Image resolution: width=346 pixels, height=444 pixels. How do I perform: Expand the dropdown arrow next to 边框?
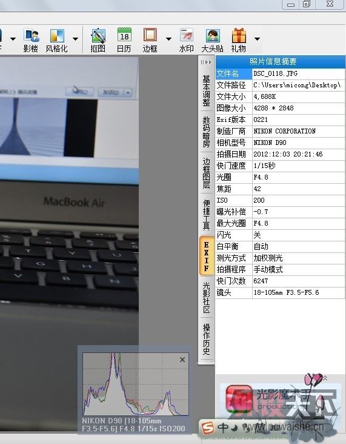(x=168, y=38)
